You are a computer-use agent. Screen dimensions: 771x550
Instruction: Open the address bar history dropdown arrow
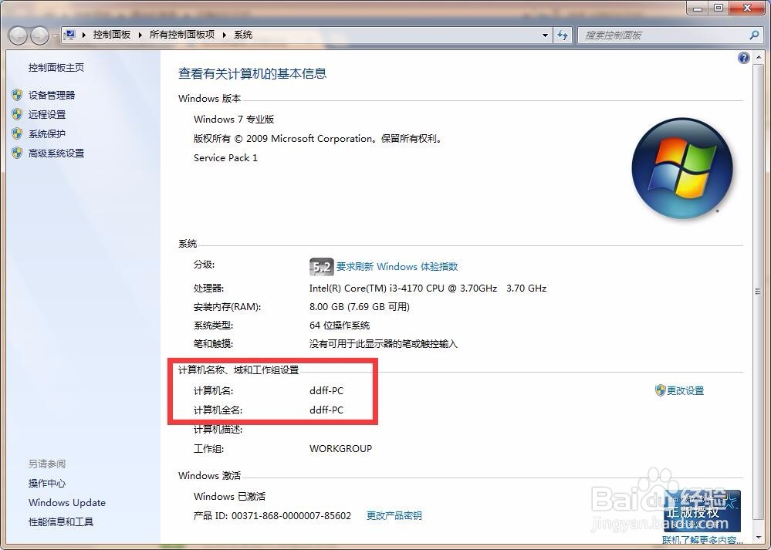(546, 35)
